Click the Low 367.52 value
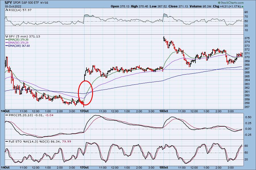The image size is (256, 170). coord(158,6)
